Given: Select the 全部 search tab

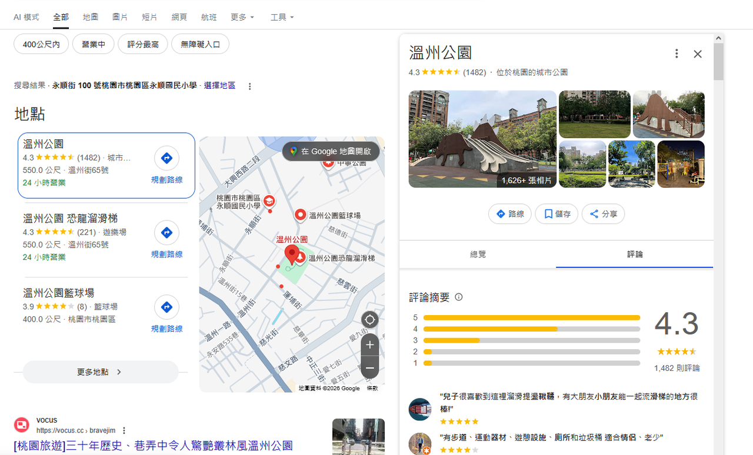Looking at the screenshot, I should pos(61,17).
